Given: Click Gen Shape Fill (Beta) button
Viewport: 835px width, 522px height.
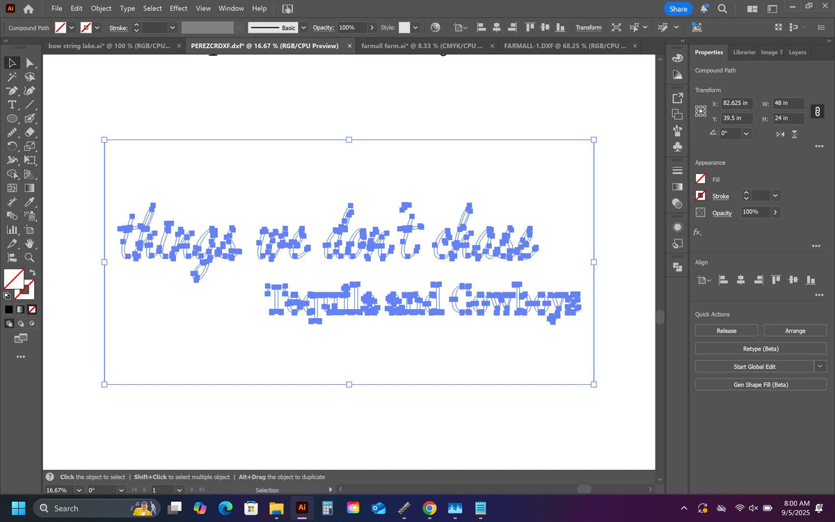Looking at the screenshot, I should click(761, 384).
